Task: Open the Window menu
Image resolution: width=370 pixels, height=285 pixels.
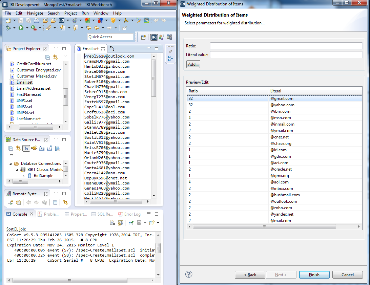Action: [101, 13]
